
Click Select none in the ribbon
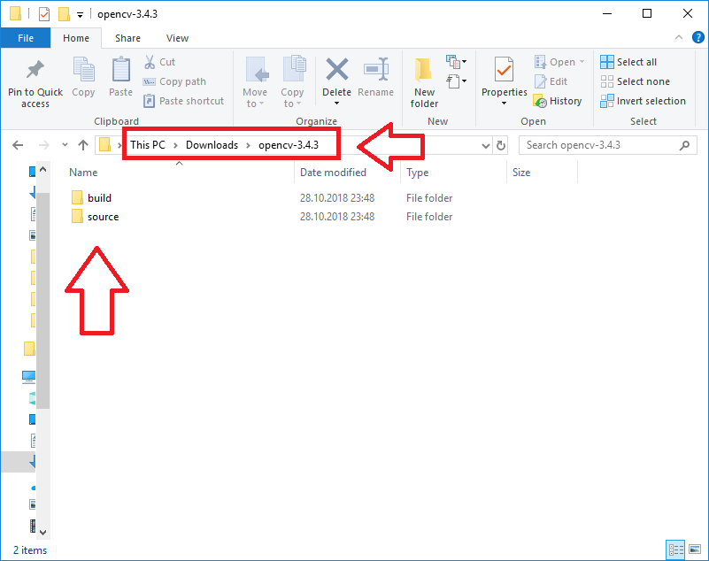point(636,81)
